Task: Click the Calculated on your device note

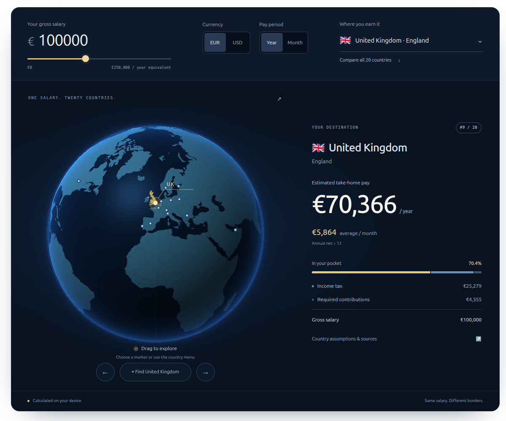Action: [x=57, y=401]
